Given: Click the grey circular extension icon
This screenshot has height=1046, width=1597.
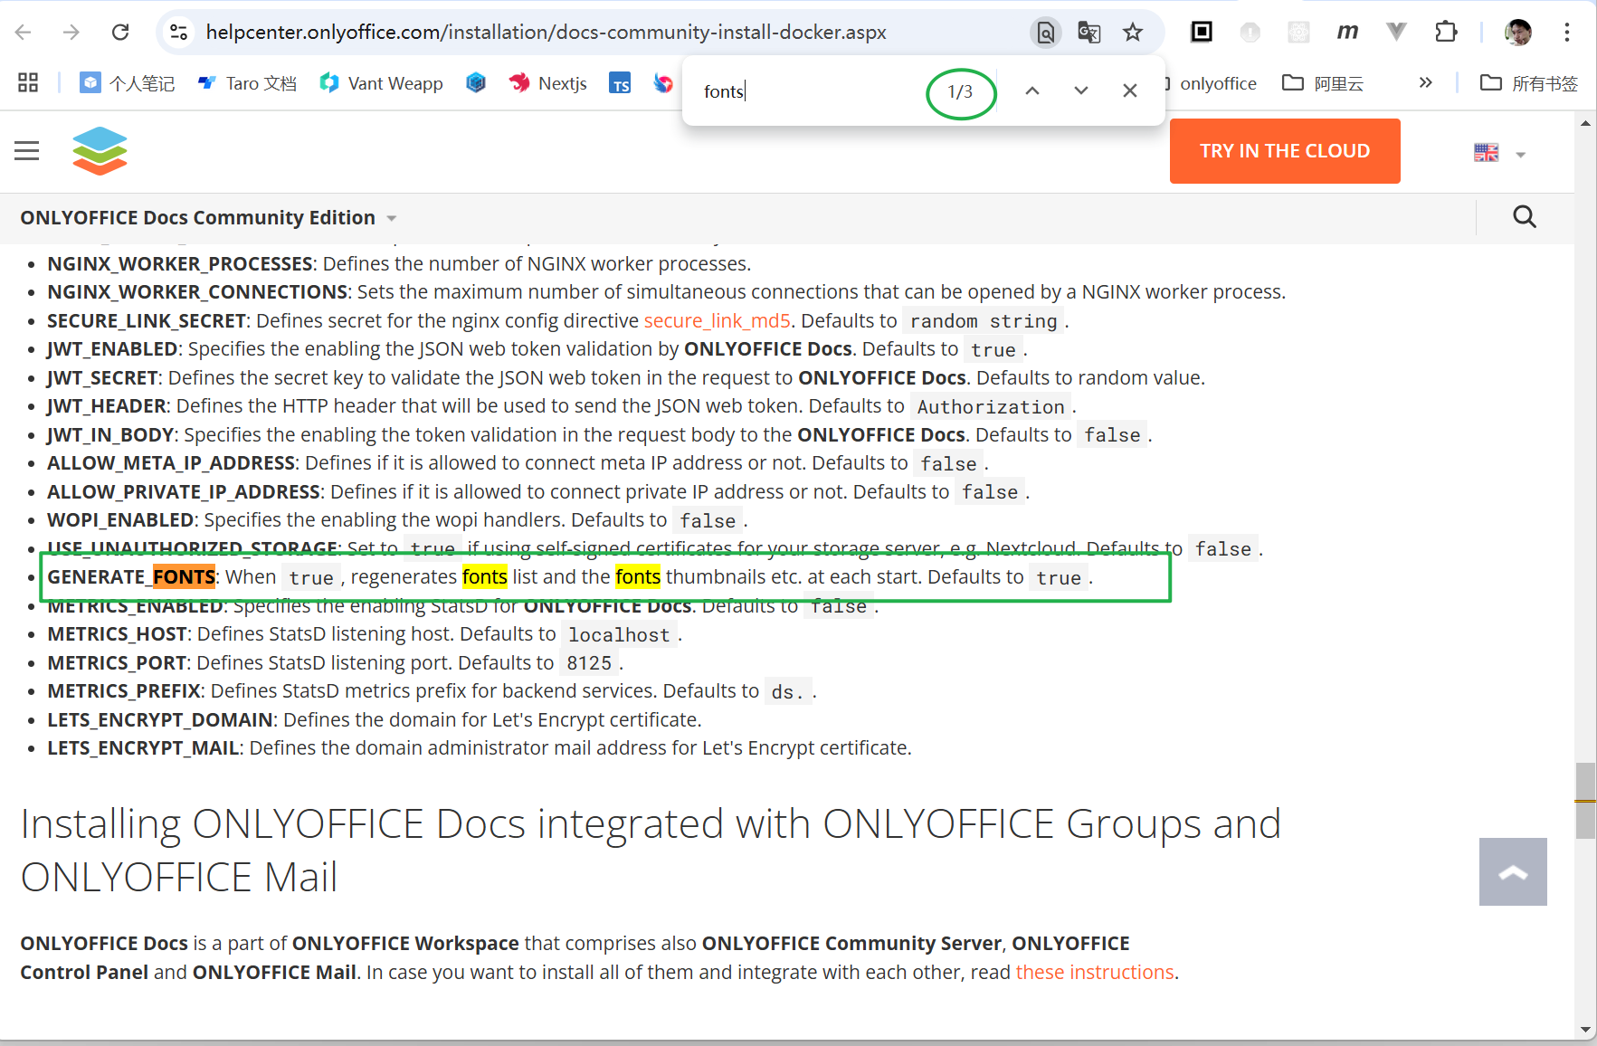Looking at the screenshot, I should (x=1250, y=33).
